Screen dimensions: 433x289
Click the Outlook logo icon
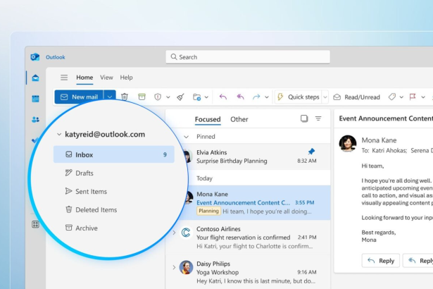tap(34, 57)
